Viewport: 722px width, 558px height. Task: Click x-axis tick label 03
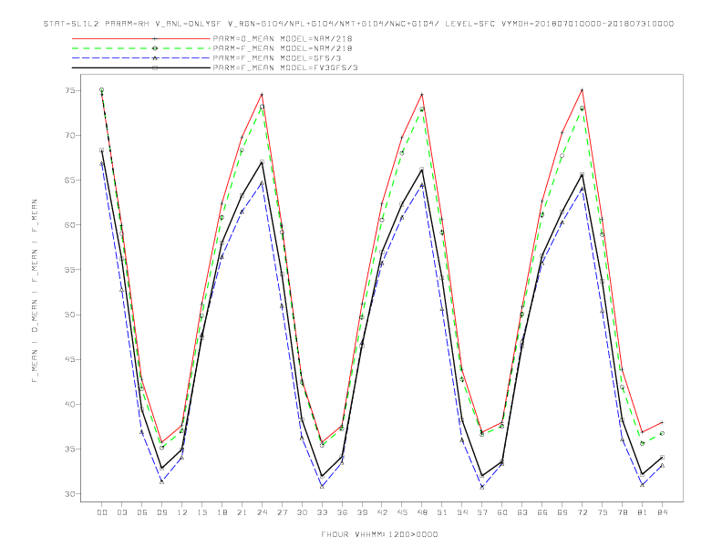[121, 512]
